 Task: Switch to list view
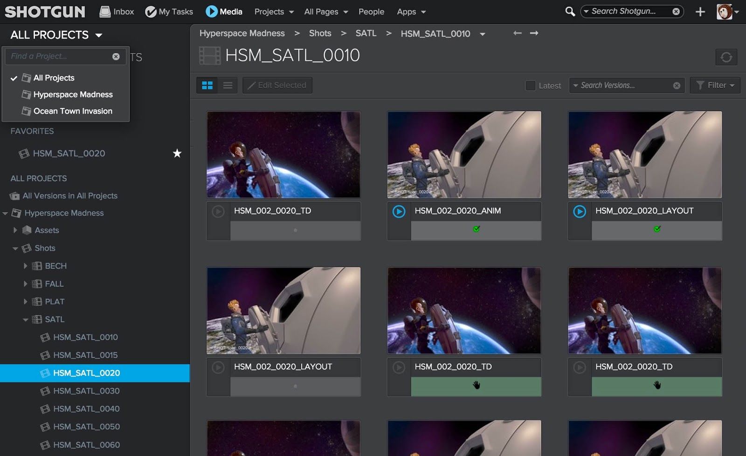click(228, 85)
